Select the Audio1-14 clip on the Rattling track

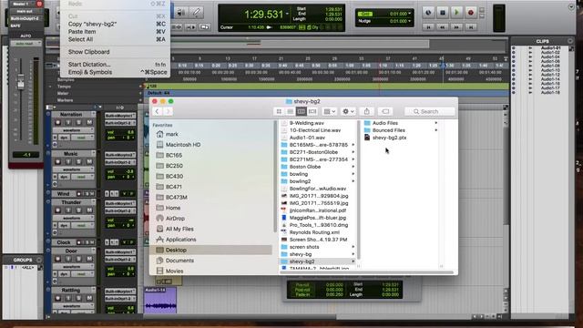point(160,300)
